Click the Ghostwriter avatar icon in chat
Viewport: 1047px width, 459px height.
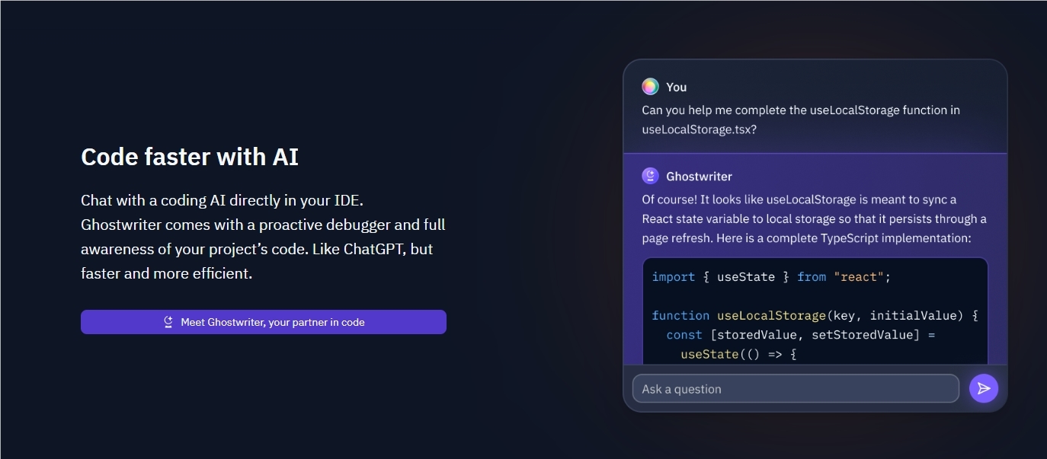[650, 176]
